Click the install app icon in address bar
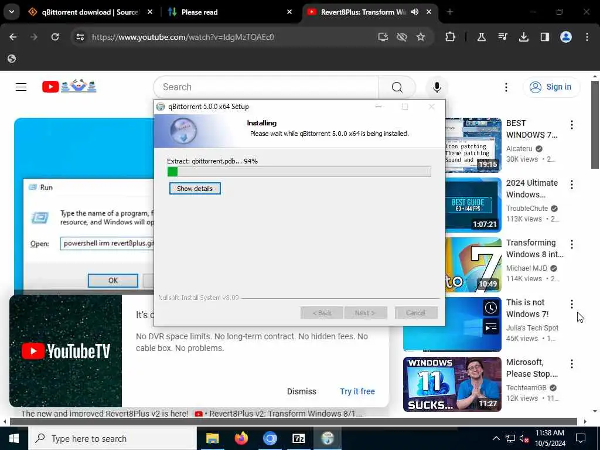 click(383, 37)
